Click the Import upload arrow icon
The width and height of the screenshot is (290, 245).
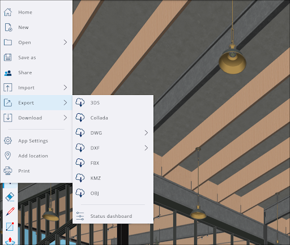pos(8,88)
